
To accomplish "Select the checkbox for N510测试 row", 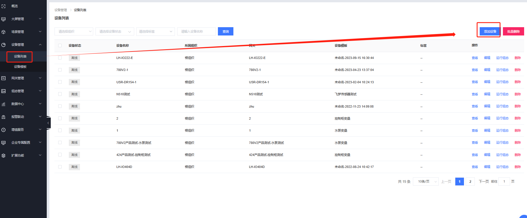I will (x=60, y=94).
